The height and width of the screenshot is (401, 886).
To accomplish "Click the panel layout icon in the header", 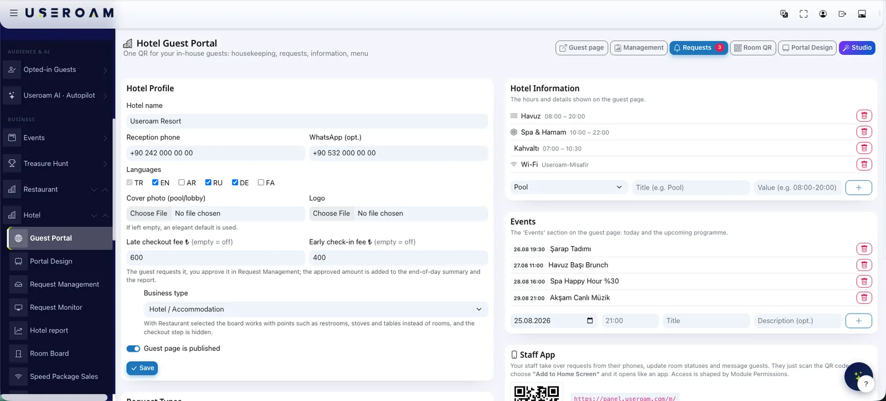I will click(x=862, y=14).
